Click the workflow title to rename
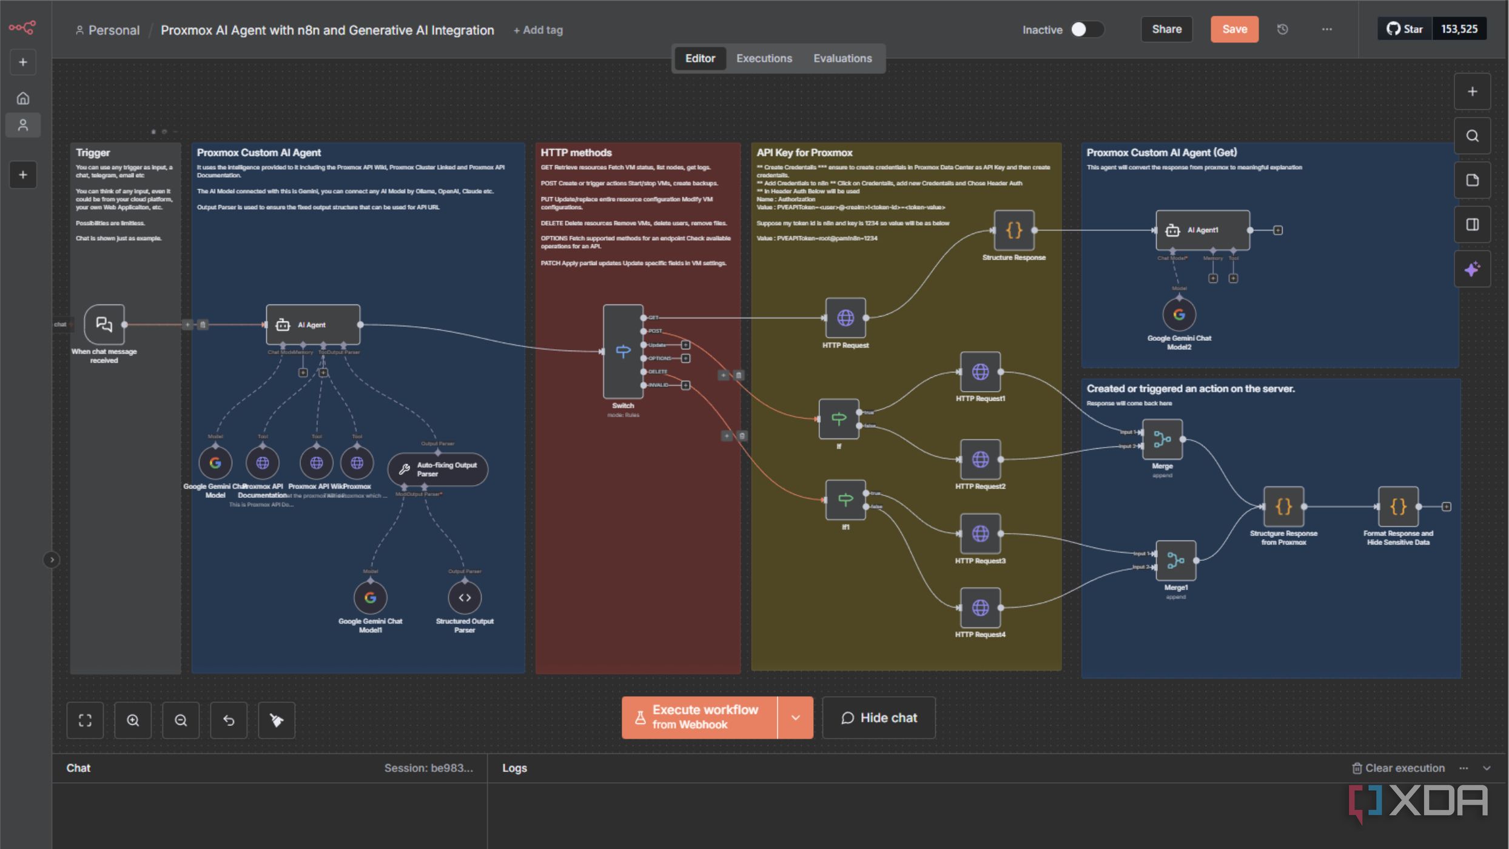This screenshot has width=1509, height=849. (328, 30)
